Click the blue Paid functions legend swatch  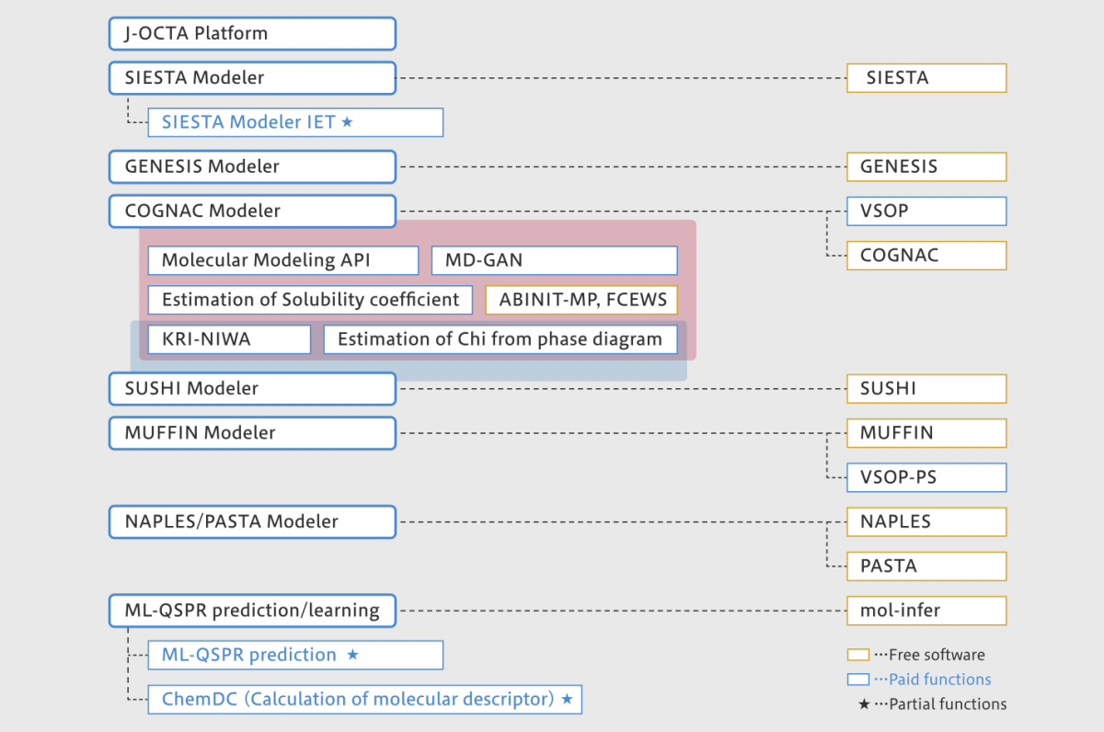[x=857, y=680]
